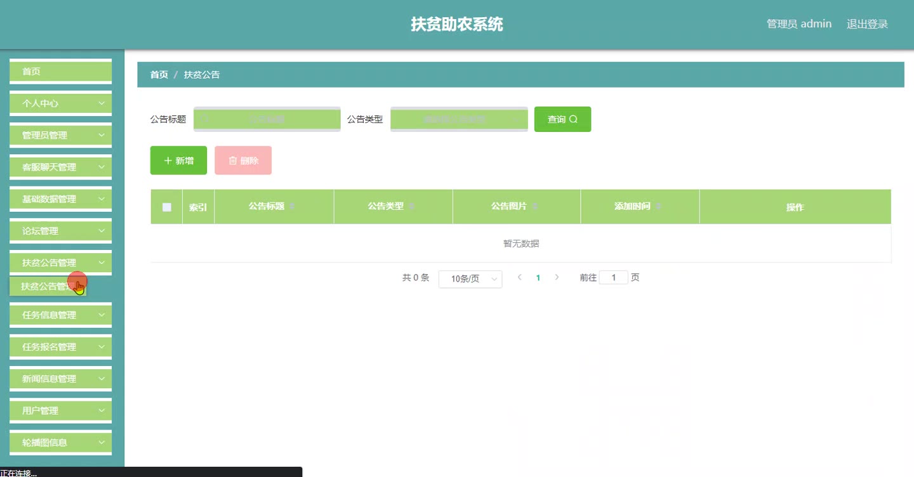Expand the 任务信息管理 sidebar menu

pyautogui.click(x=61, y=315)
